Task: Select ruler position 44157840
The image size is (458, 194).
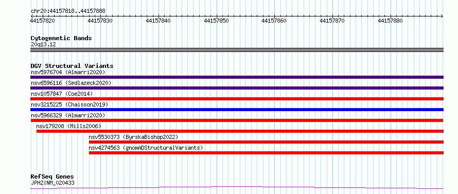Action: click(158, 21)
